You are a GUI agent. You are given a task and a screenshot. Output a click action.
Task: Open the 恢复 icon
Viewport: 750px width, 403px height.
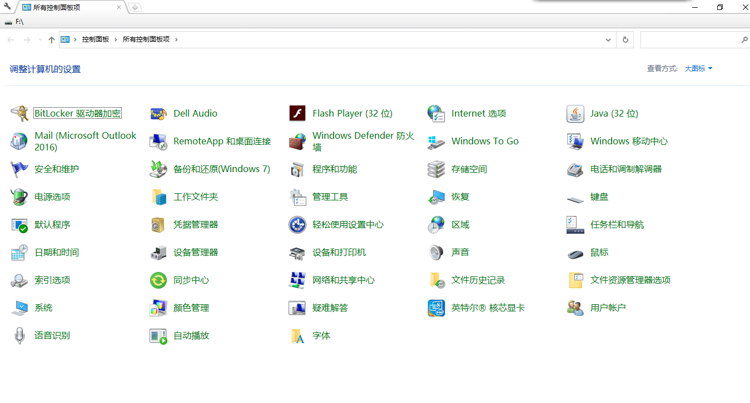(x=436, y=197)
